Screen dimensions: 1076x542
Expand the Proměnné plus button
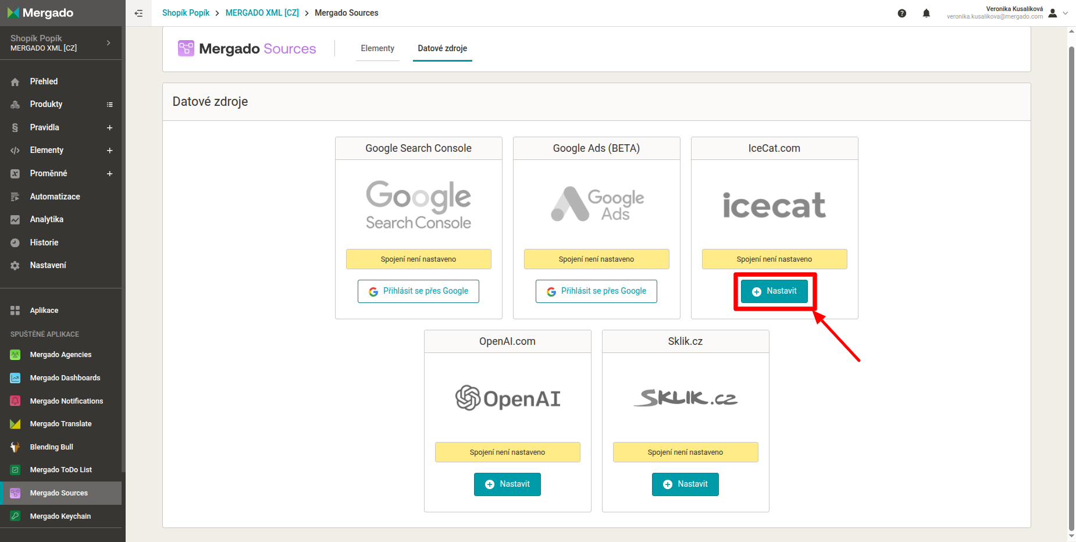tap(109, 174)
